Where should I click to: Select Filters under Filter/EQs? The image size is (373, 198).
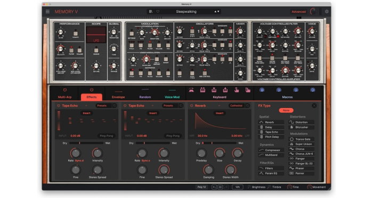pyautogui.click(x=271, y=168)
